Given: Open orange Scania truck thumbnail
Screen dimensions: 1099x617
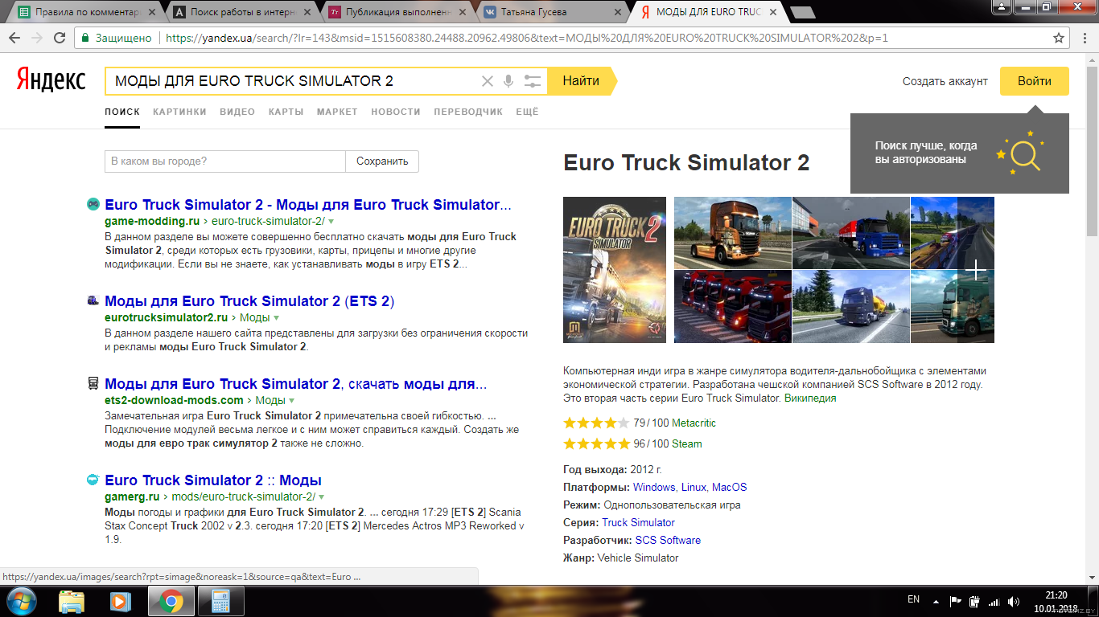Looking at the screenshot, I should click(x=732, y=233).
